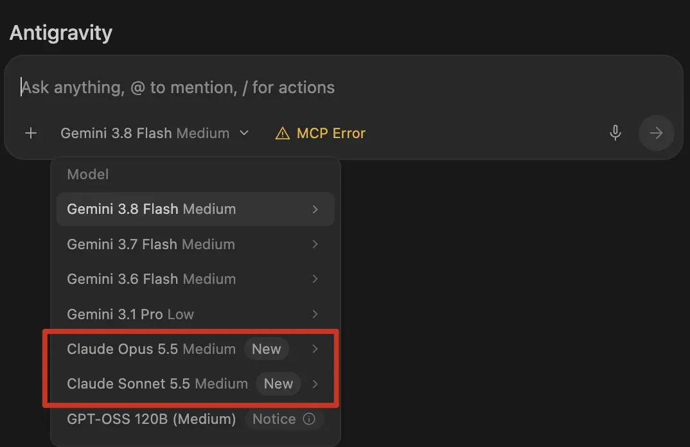The image size is (690, 447).
Task: Expand the chevron for Claude Sonnet 5.5
Action: pyautogui.click(x=315, y=383)
